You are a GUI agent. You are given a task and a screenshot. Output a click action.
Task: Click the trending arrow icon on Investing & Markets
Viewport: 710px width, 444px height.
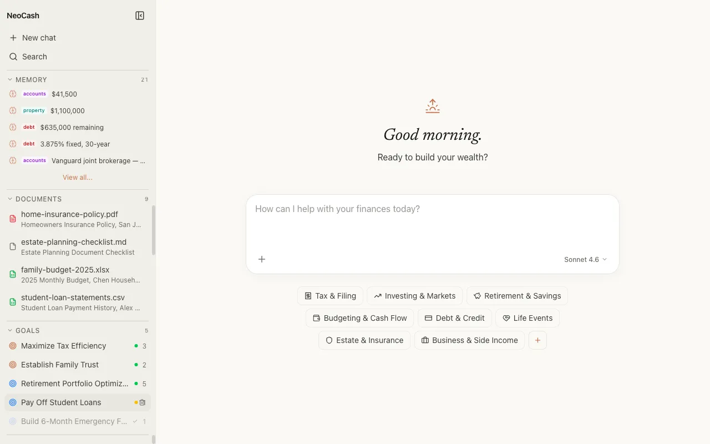(x=379, y=296)
